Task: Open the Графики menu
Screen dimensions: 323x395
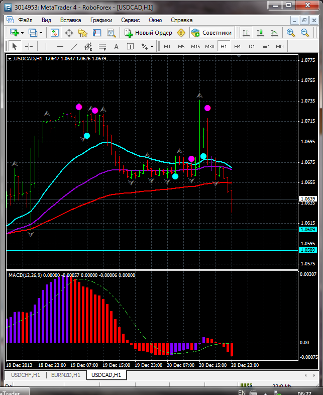Action: [x=101, y=20]
